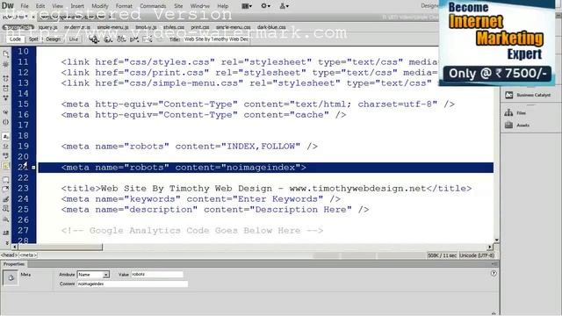Viewport: 562px width, 316px height.
Task: Click Recent Snippets coding toolbar icon
Action: pos(6,209)
